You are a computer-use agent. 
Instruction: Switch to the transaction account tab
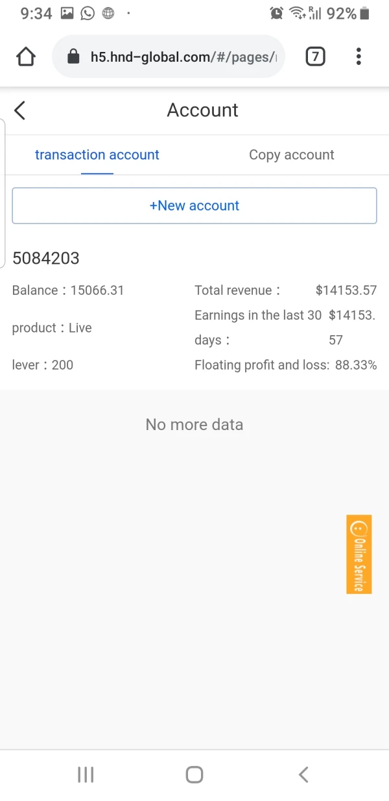[x=97, y=155]
